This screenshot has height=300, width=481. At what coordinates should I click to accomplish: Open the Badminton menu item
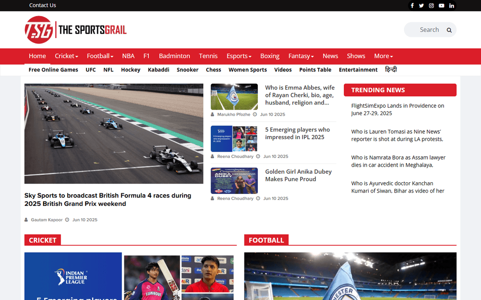(x=175, y=56)
